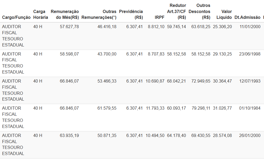The height and width of the screenshot is (159, 264).
Task: Click the Outros Descontos (R$) header
Action: tap(200, 11)
